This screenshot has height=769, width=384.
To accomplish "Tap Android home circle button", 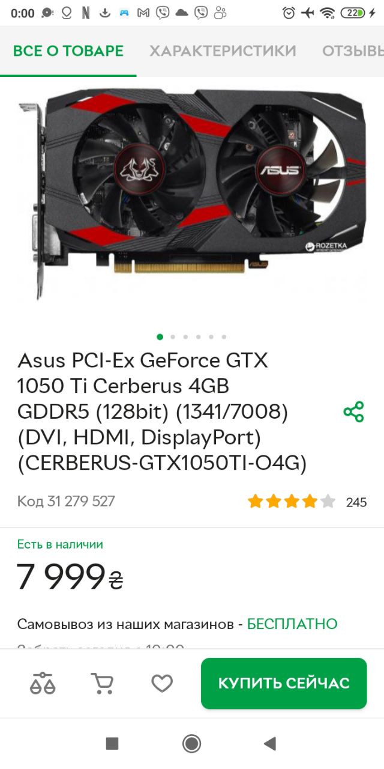I will click(191, 744).
